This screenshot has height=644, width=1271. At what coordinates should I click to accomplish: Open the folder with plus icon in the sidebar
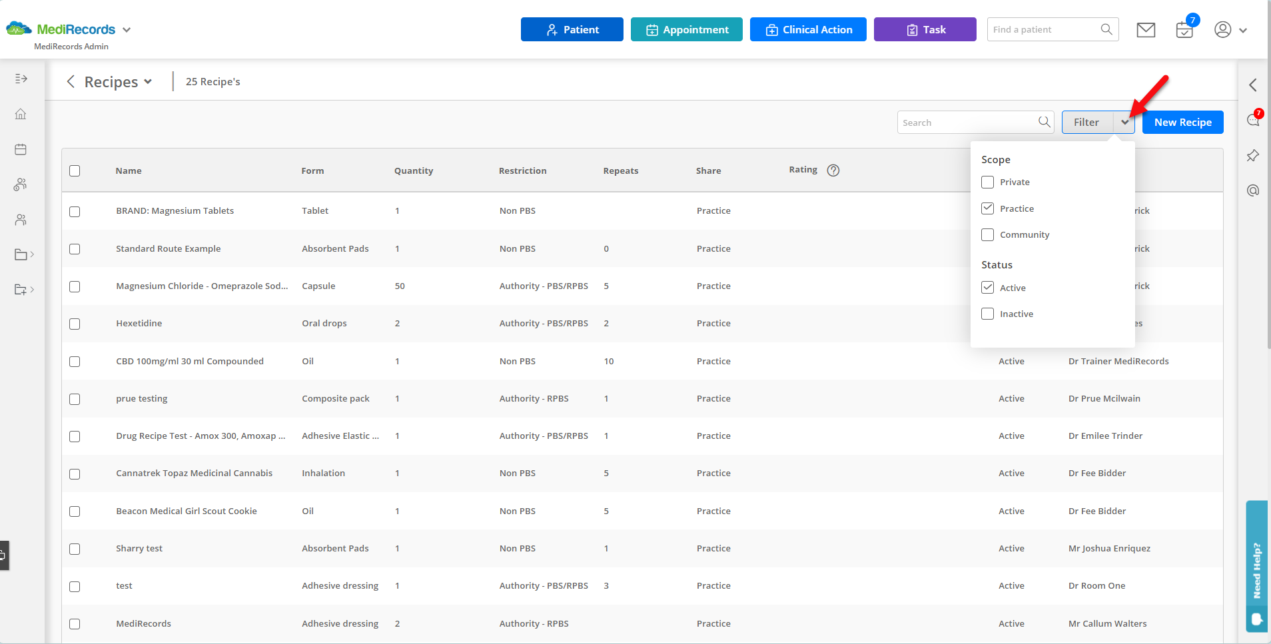click(24, 290)
